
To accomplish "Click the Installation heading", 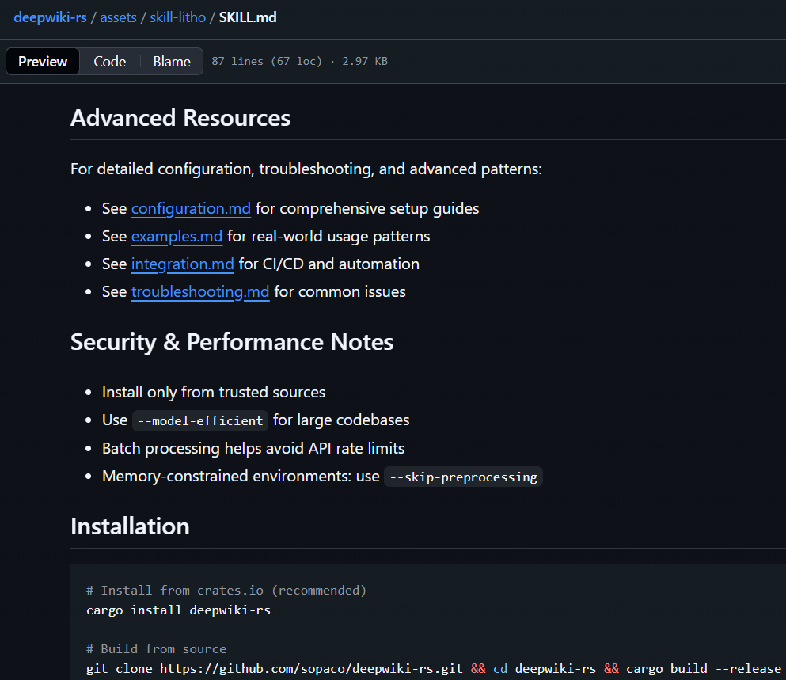I will [x=130, y=526].
